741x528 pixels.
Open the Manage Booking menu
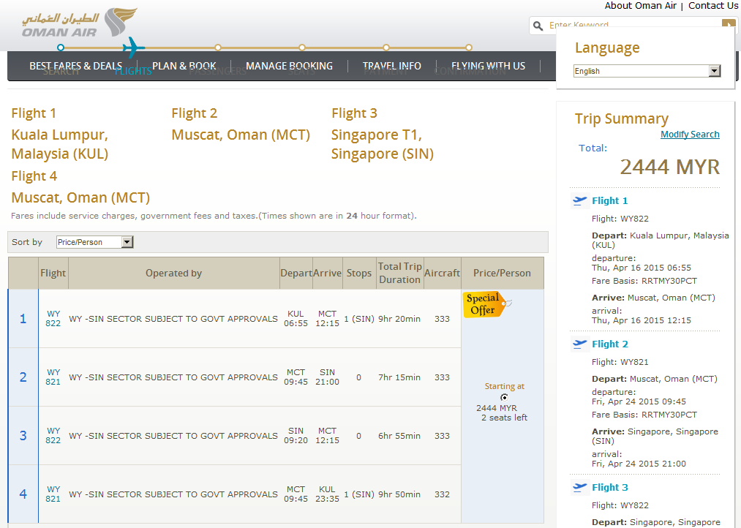[x=289, y=66]
